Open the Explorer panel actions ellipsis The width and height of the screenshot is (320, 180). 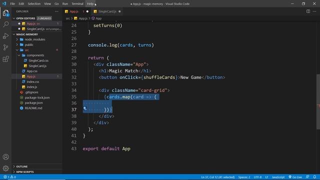(x=56, y=11)
